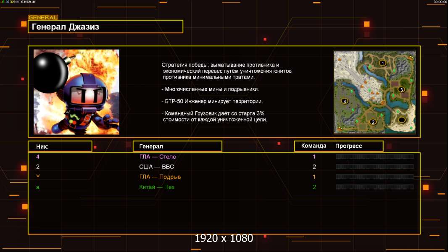Click the GENERAL label tag
448x252 pixels.
coord(43,17)
